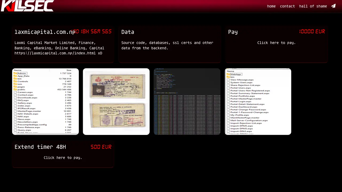Open the contact page link
This screenshot has width=342, height=192.
(287, 6)
